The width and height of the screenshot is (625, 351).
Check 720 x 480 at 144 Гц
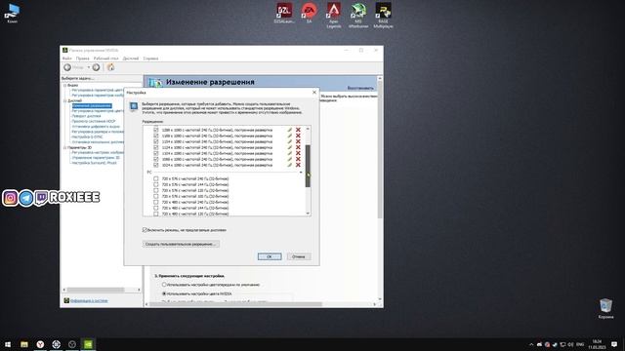tap(156, 208)
